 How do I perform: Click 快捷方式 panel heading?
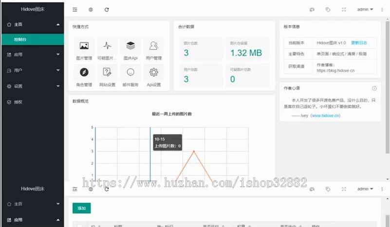80,27
